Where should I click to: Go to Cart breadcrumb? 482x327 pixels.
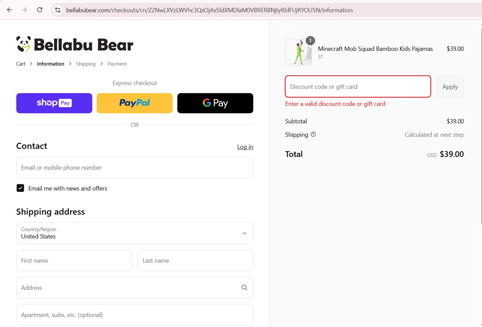pyautogui.click(x=21, y=64)
